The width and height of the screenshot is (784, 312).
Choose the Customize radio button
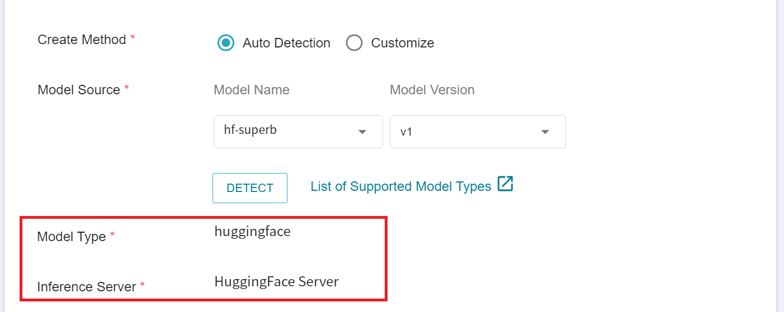click(x=355, y=43)
